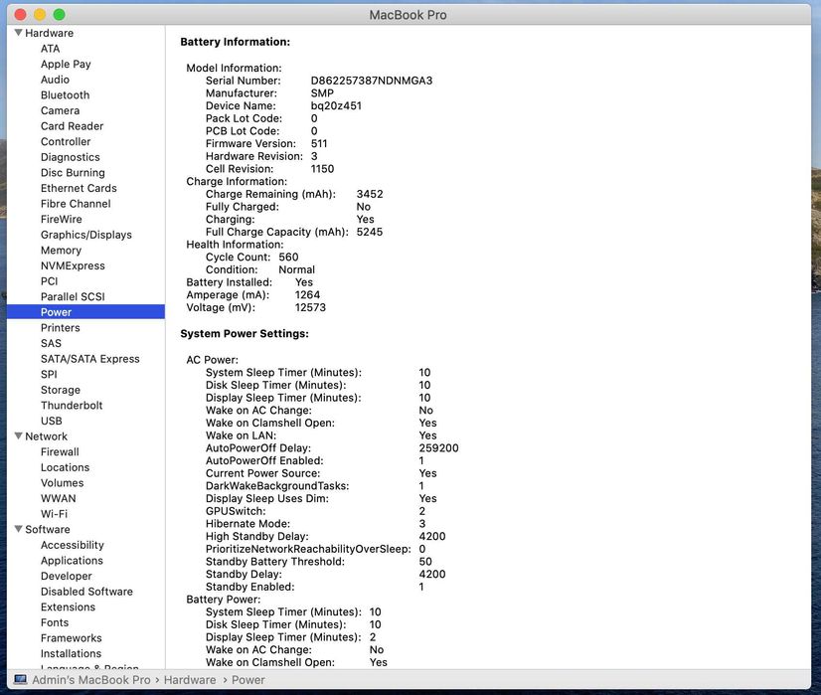Open Extensions list

pyautogui.click(x=68, y=608)
